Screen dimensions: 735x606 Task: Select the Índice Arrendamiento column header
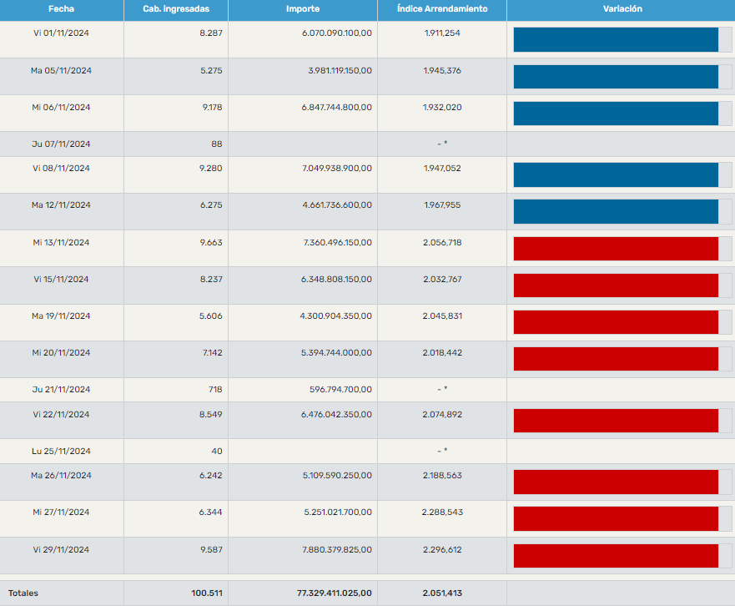pyautogui.click(x=441, y=8)
